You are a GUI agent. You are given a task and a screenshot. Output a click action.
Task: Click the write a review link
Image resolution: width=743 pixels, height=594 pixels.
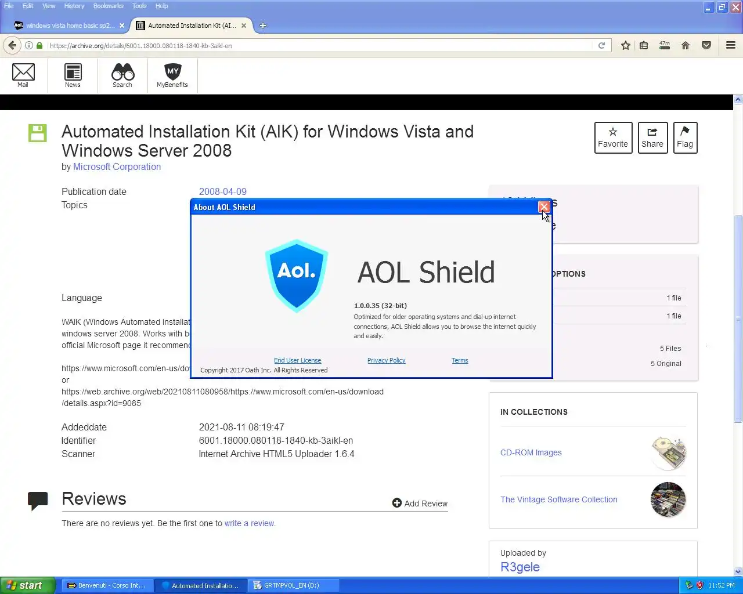coord(250,523)
